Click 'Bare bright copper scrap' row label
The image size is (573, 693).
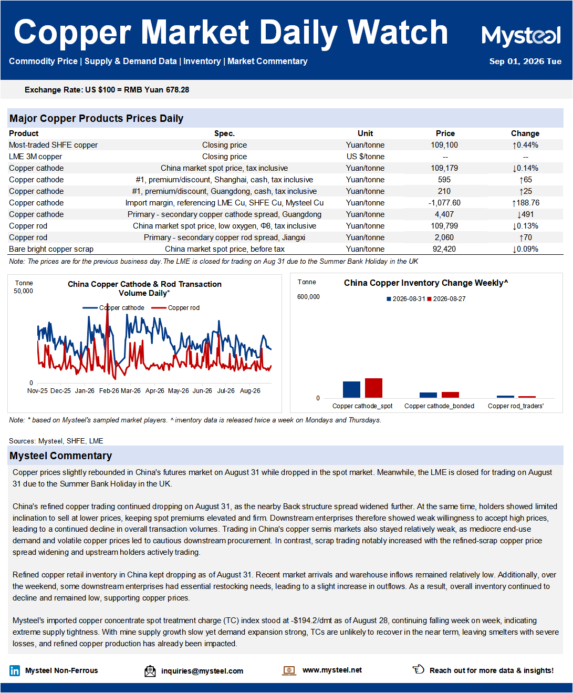(51, 249)
